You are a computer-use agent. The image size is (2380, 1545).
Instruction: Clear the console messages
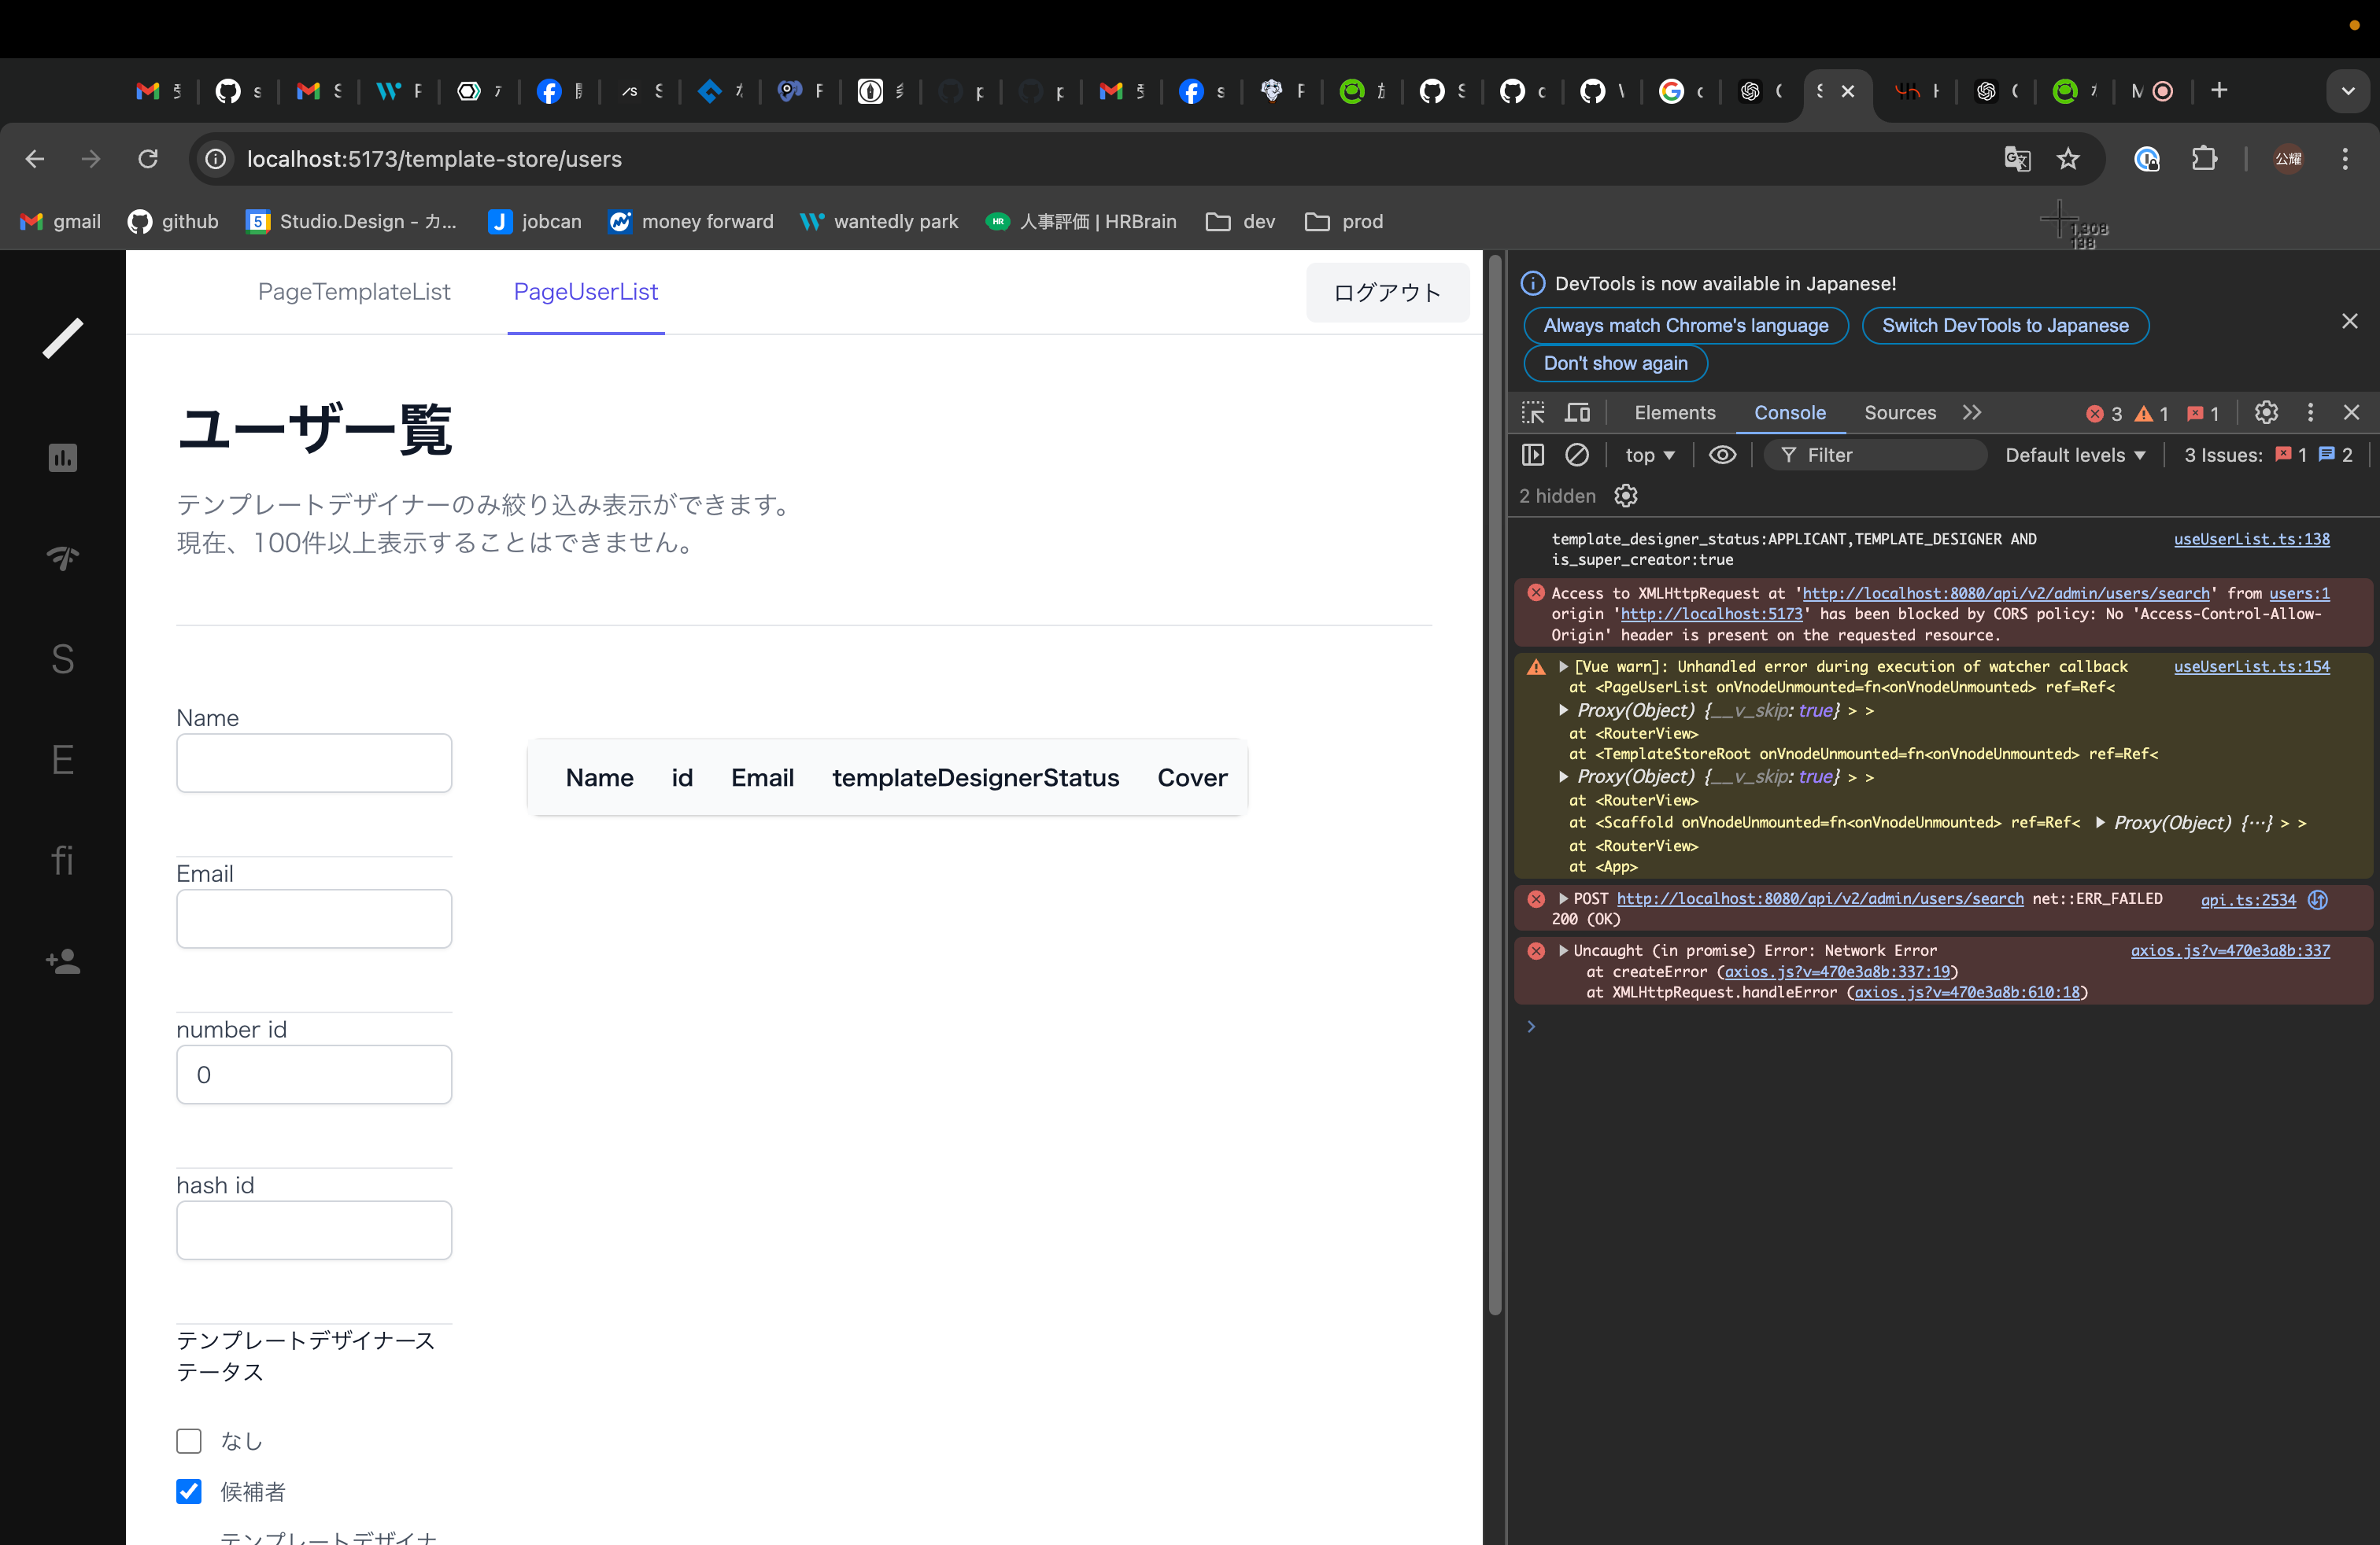tap(1579, 455)
